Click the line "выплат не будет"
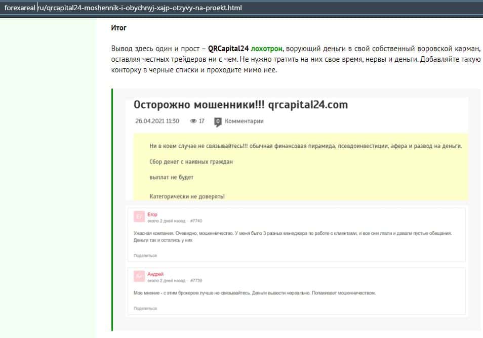Viewport: 483px width, 338px height. 171,177
